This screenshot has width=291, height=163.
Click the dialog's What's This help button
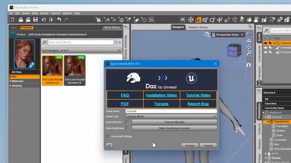tap(110, 145)
